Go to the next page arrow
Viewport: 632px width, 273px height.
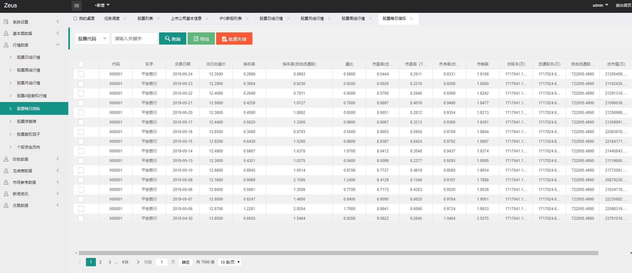coord(138,262)
